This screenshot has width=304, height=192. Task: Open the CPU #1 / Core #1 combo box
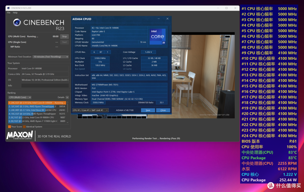pos(91,110)
